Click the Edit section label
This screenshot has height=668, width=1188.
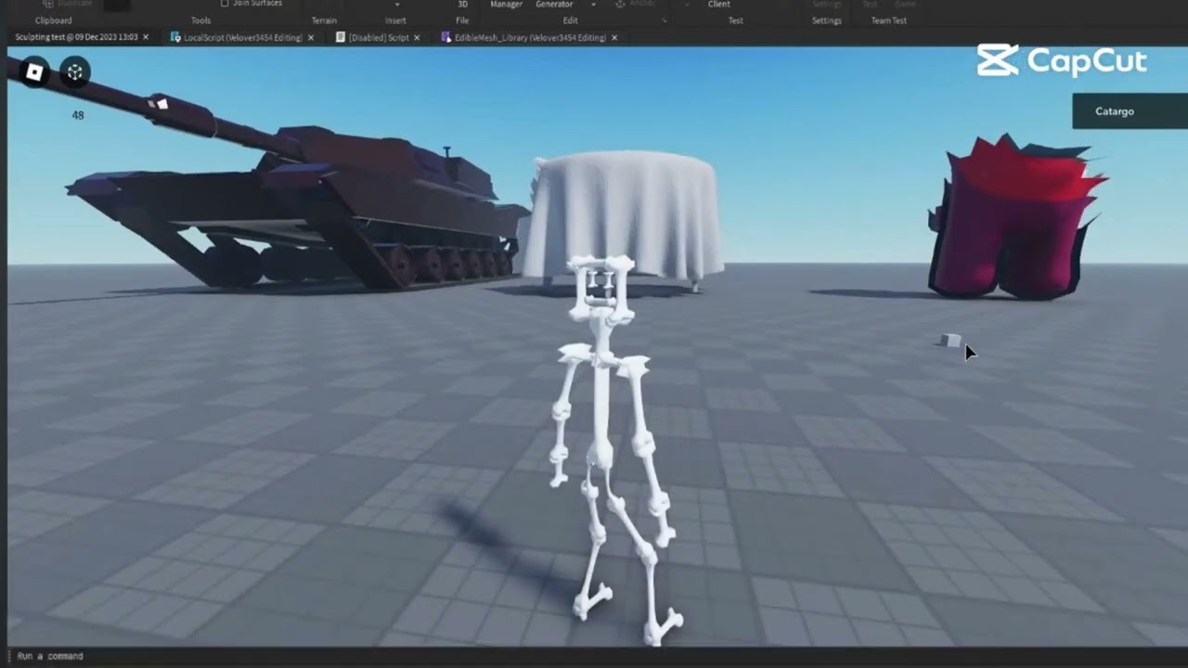click(570, 20)
